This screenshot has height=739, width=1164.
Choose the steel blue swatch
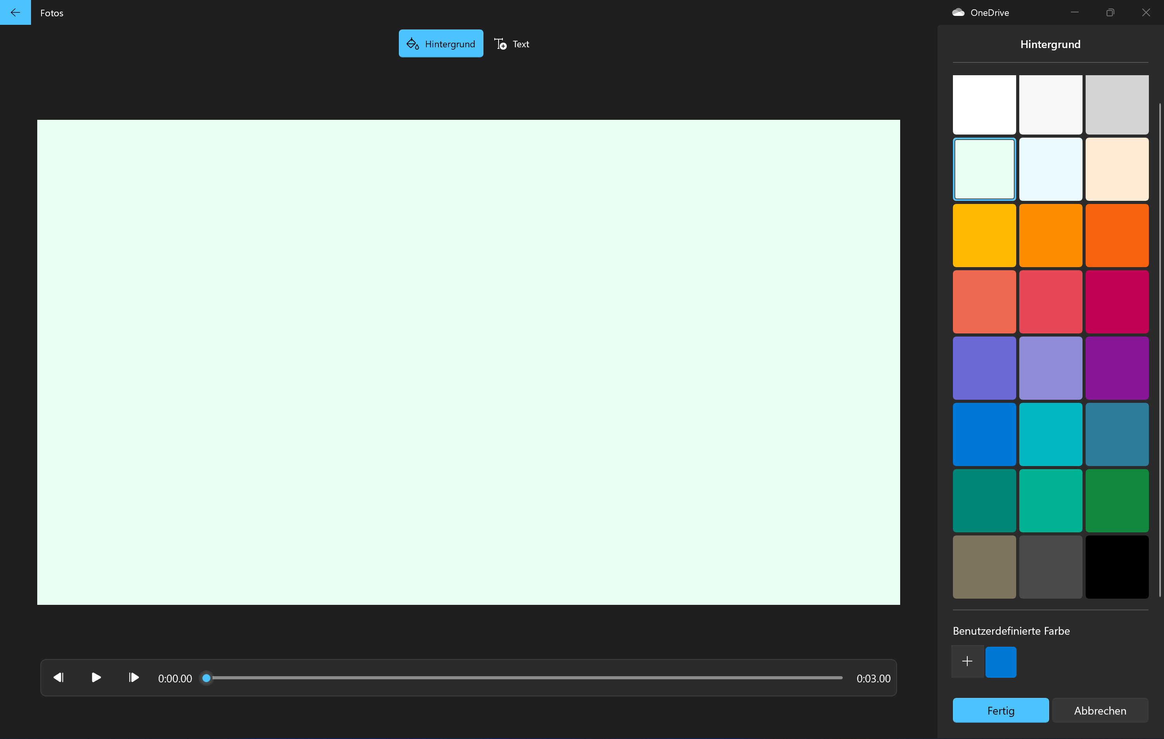point(1117,434)
